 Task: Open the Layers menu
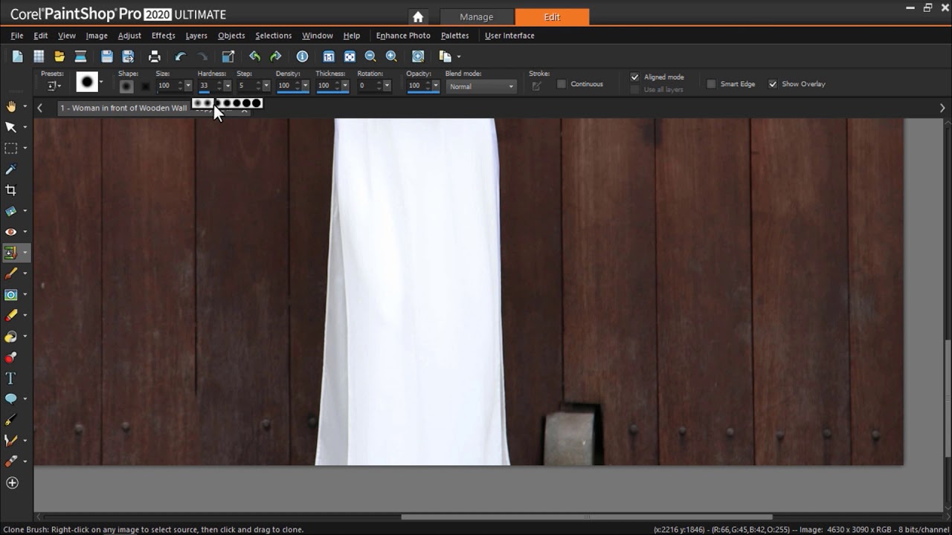coord(196,36)
